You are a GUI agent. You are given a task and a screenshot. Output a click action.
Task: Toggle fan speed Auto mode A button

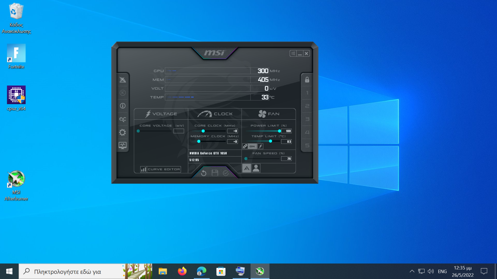[x=247, y=168]
